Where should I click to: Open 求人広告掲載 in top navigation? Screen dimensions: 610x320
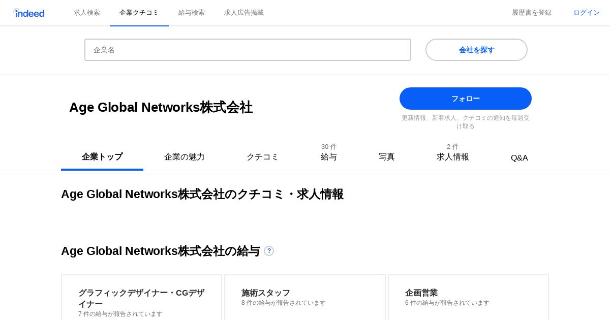(244, 13)
